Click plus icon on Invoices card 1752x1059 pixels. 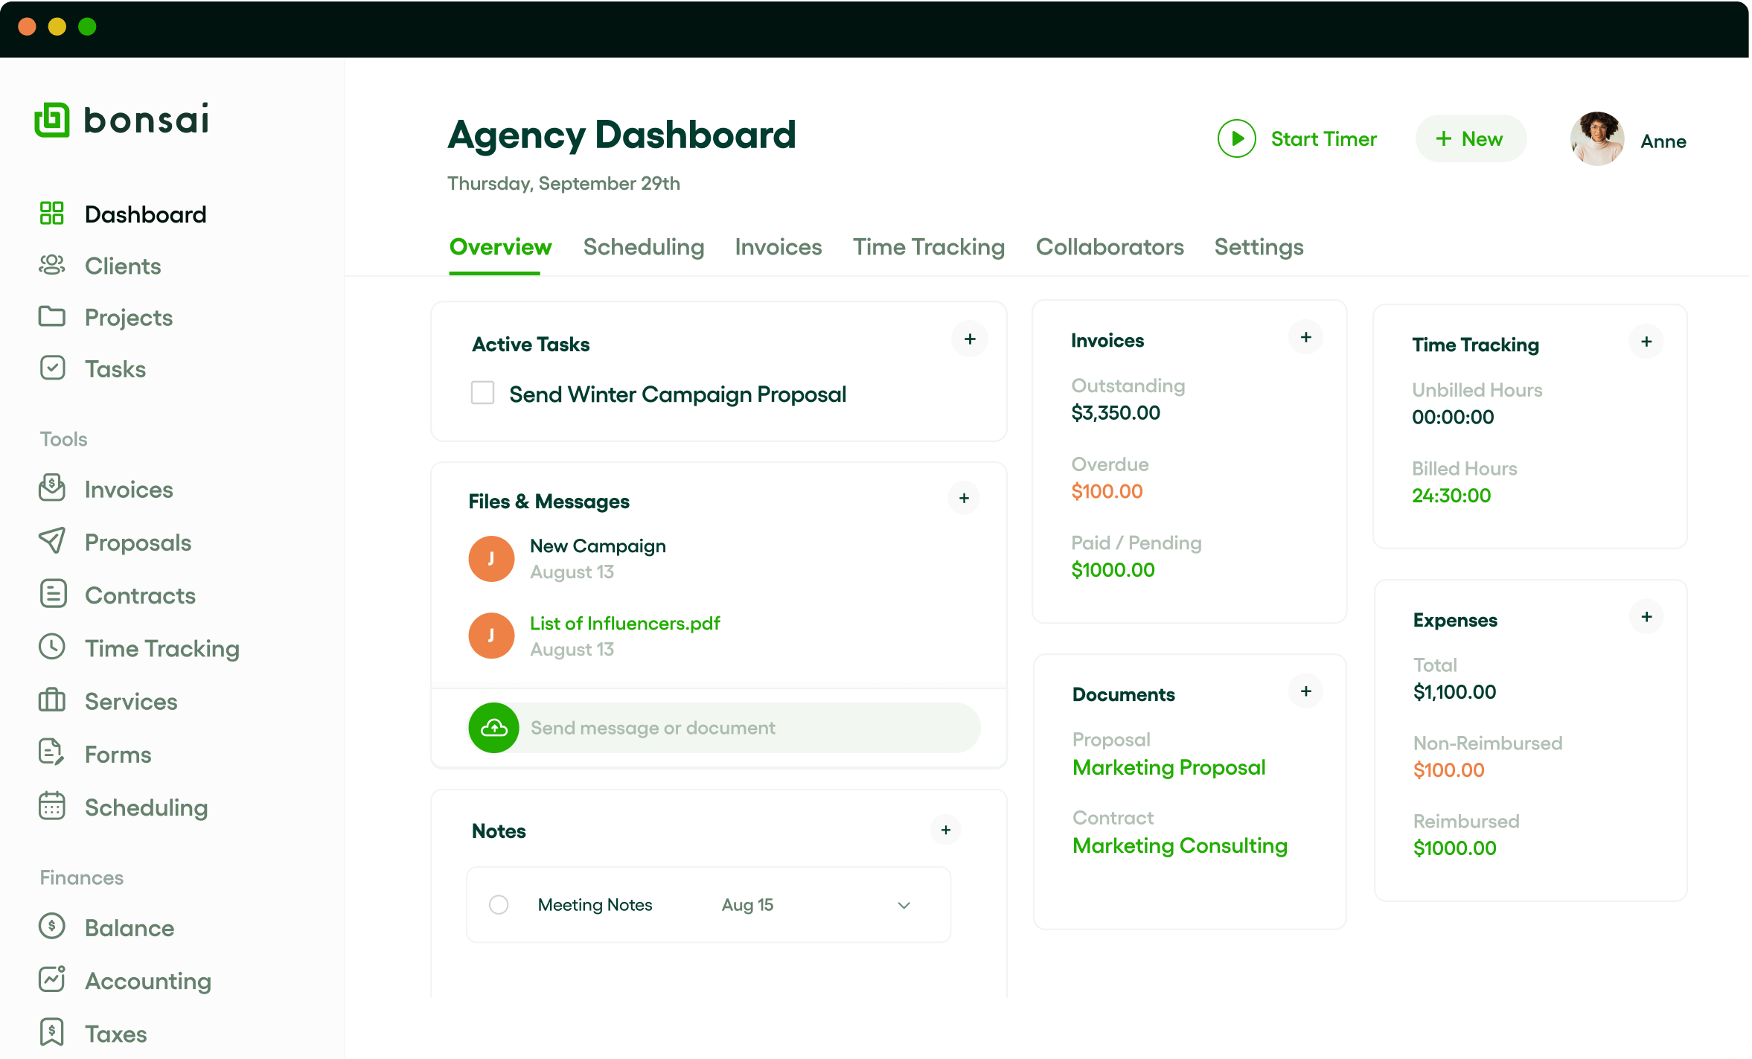pyautogui.click(x=1305, y=338)
